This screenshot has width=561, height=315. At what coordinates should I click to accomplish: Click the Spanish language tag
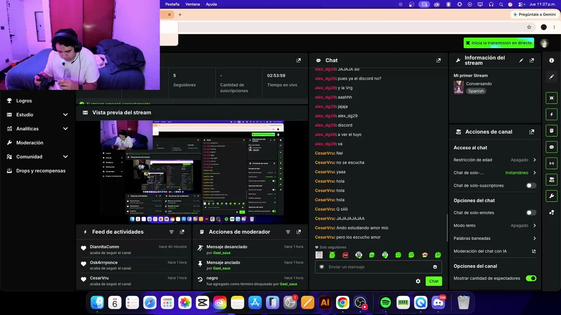pyautogui.click(x=476, y=91)
